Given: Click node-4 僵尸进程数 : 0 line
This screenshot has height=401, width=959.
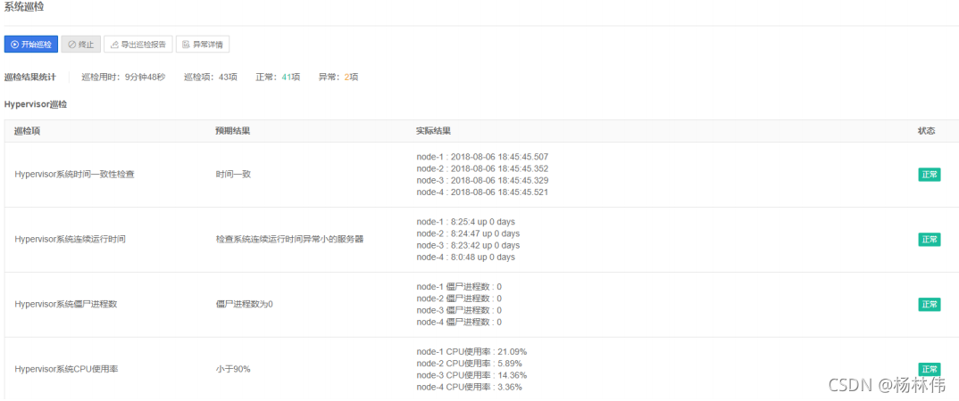Looking at the screenshot, I should (x=459, y=323).
